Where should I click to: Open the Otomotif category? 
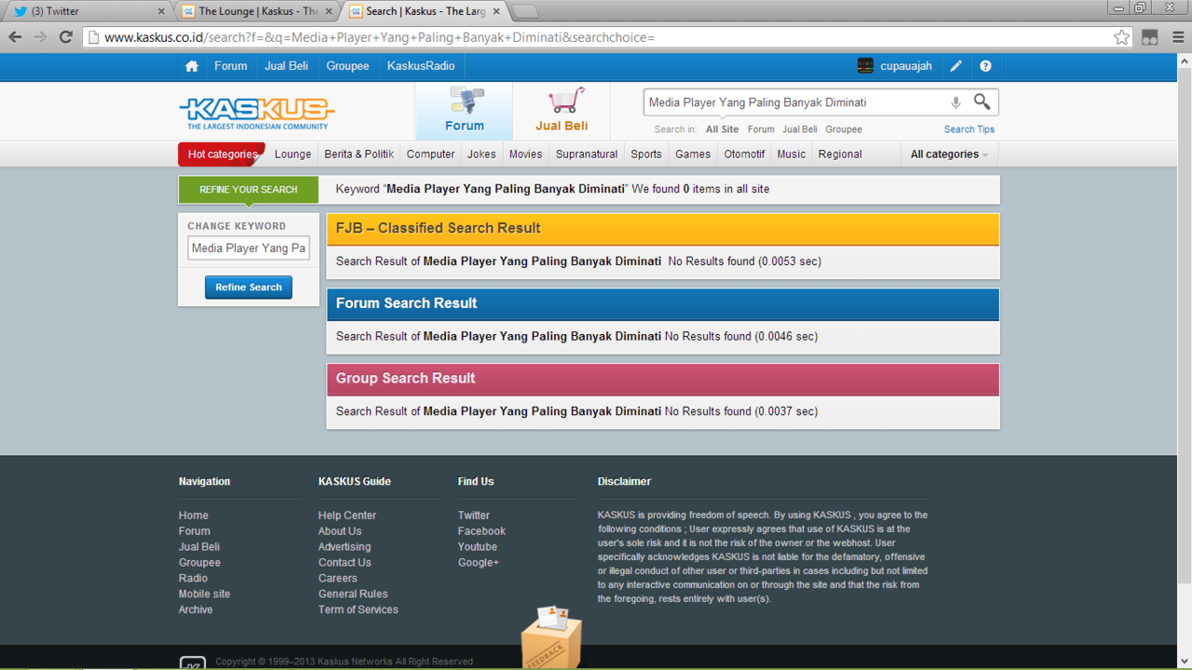[744, 154]
